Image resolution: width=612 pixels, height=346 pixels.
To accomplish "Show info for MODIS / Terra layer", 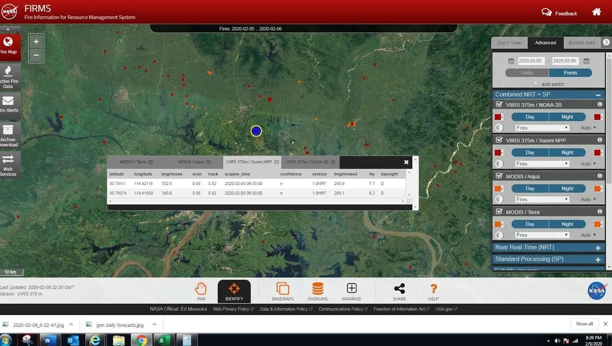I will pos(600,212).
